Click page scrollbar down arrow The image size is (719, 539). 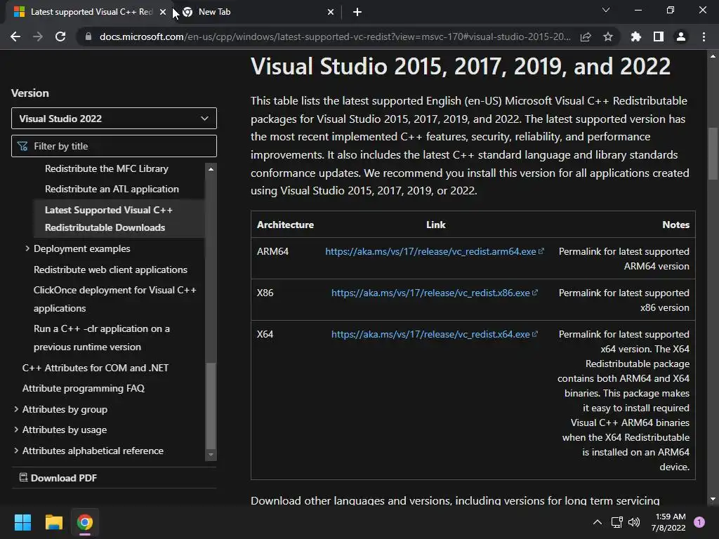point(713,499)
